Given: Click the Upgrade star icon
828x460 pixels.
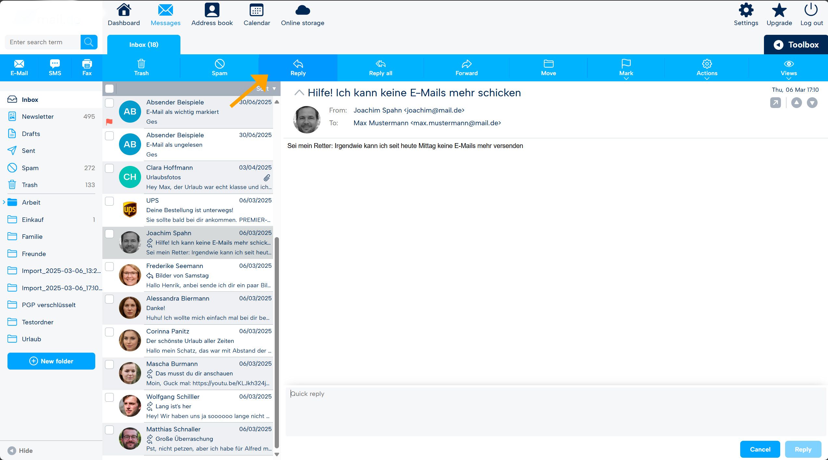Looking at the screenshot, I should coord(779,10).
